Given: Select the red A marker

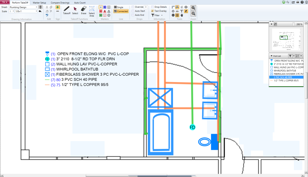Looking at the screenshot, I should tap(105, 11).
